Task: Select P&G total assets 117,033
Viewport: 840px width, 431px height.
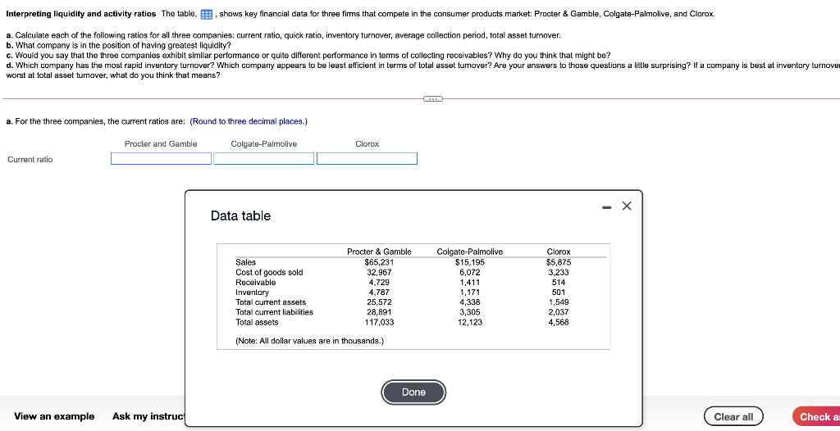Action: [x=379, y=322]
